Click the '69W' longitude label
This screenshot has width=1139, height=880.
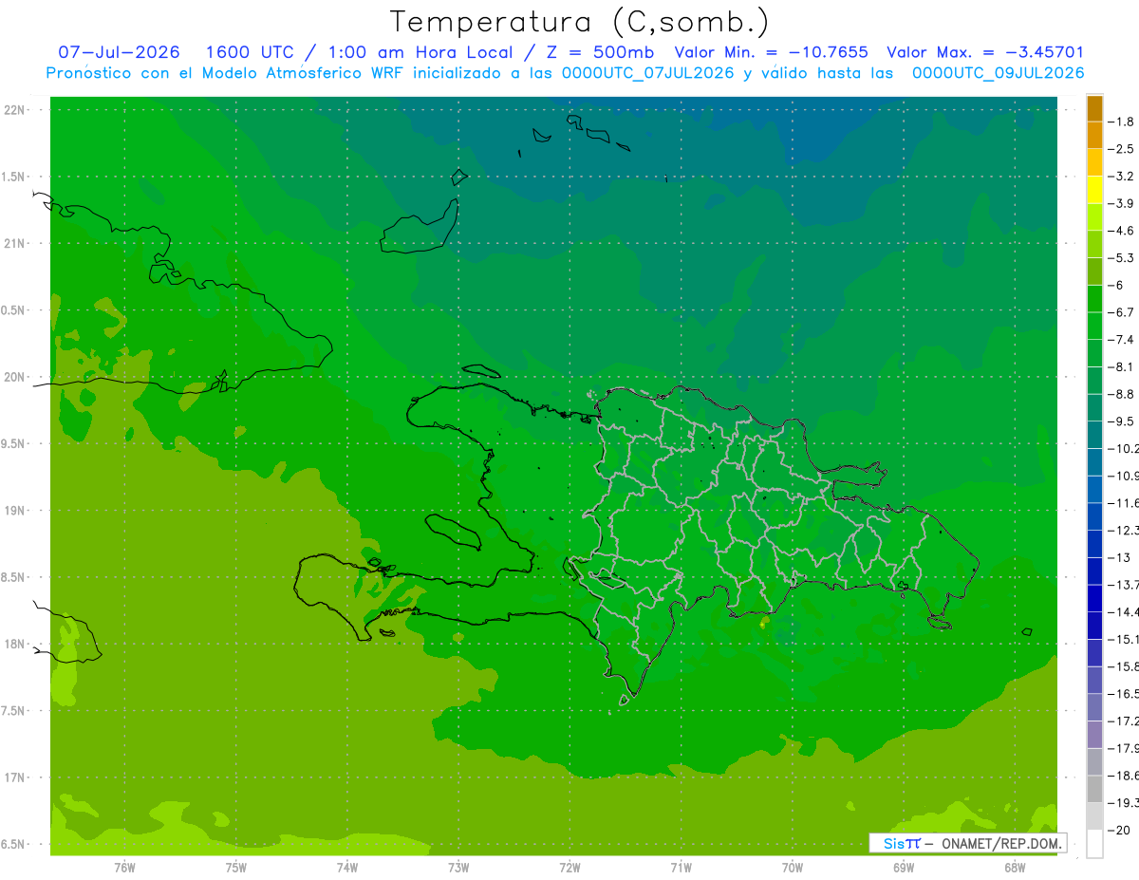pos(904,867)
